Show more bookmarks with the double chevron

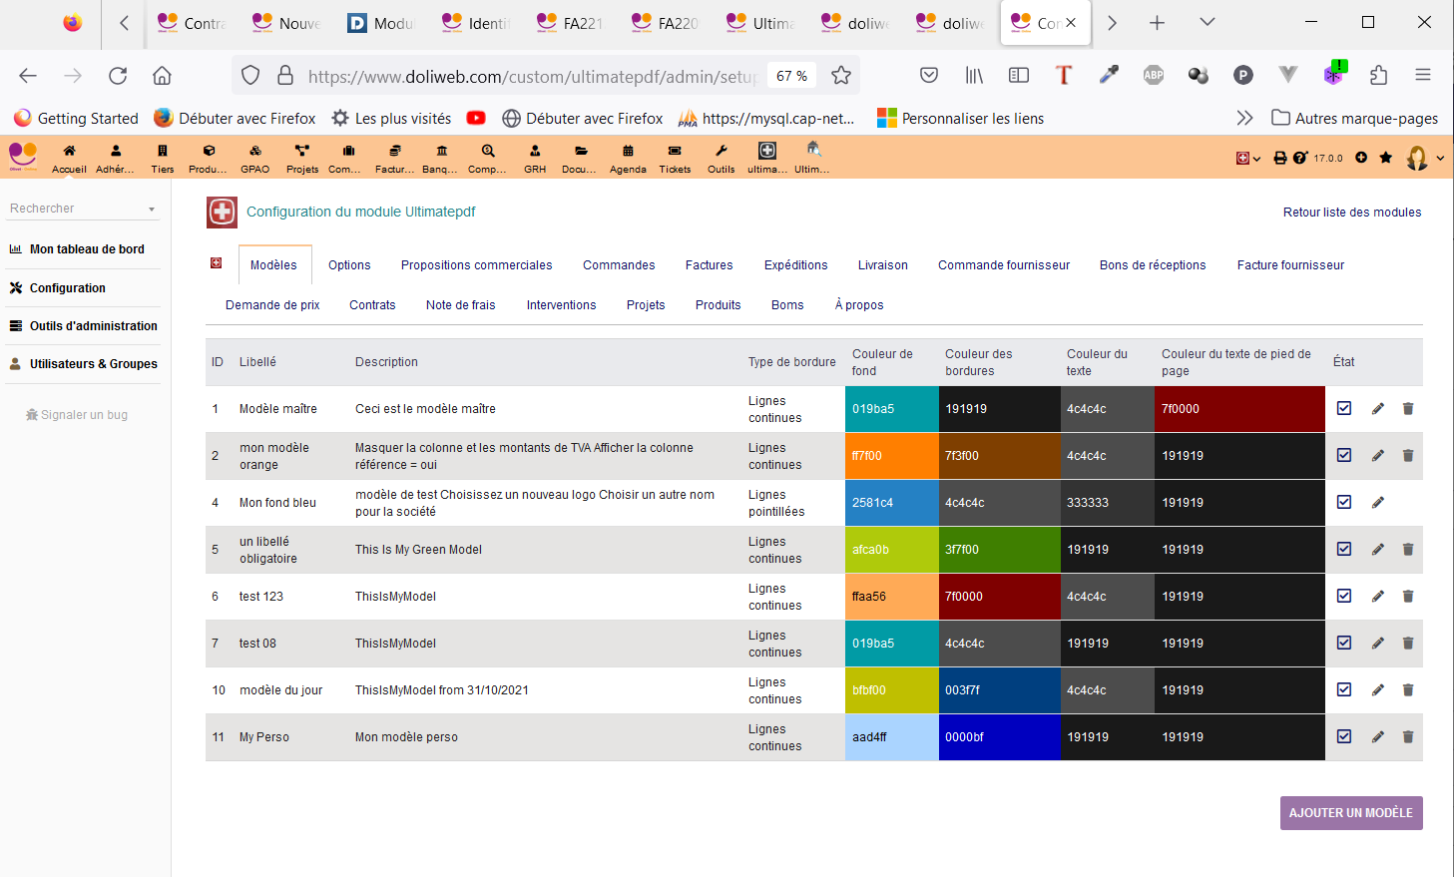(1244, 118)
